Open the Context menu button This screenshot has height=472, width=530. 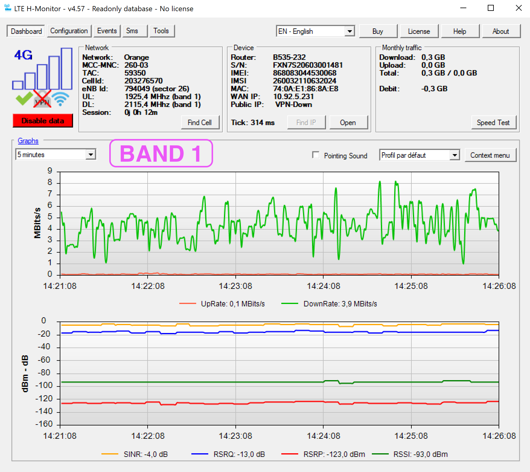tap(490, 155)
